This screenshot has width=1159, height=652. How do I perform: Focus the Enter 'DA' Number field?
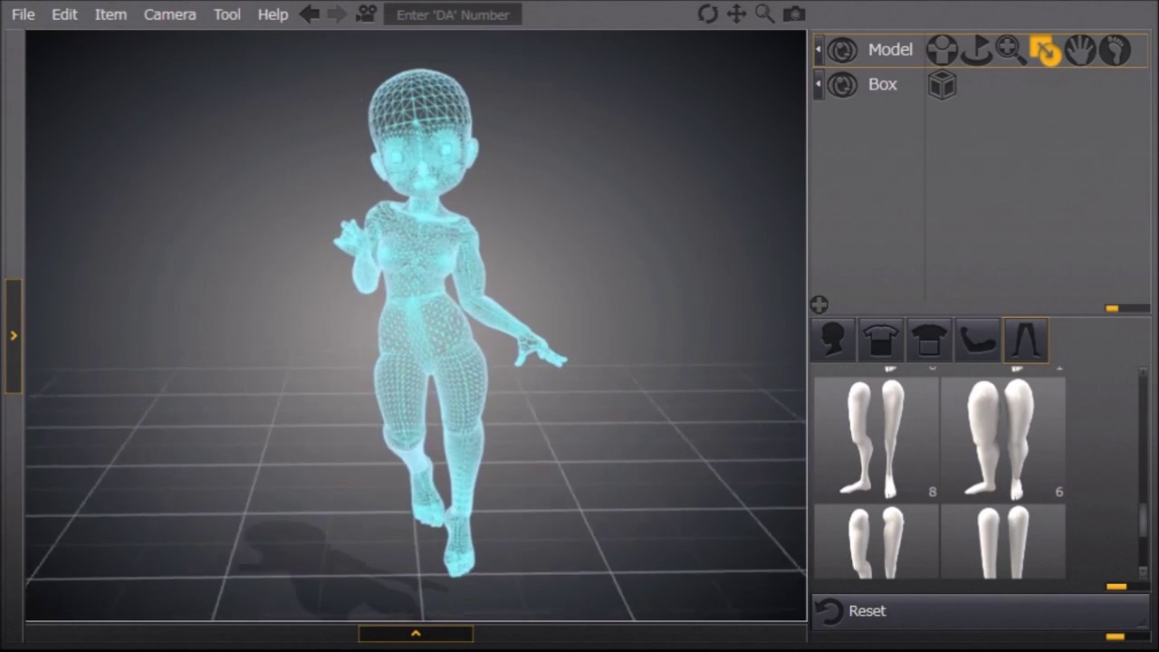click(x=453, y=14)
